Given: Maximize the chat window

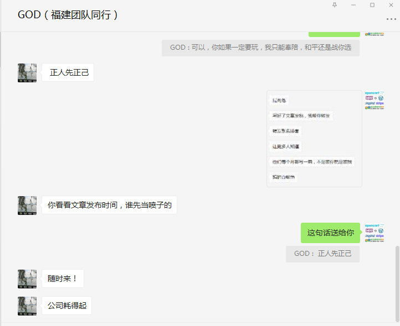Looking at the screenshot, I should coord(372,5).
